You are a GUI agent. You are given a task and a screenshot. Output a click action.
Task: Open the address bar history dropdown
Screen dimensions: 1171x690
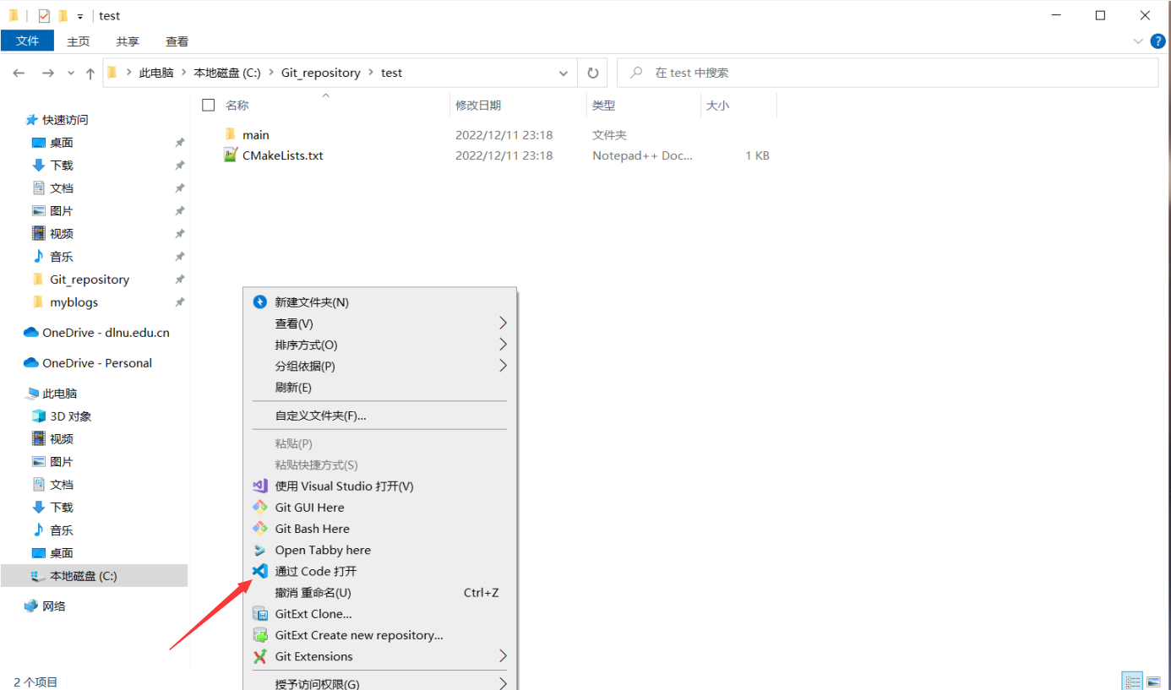[x=564, y=73]
